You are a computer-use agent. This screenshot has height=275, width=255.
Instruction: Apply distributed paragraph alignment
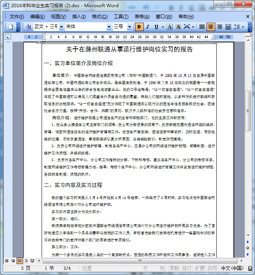tap(228, 27)
